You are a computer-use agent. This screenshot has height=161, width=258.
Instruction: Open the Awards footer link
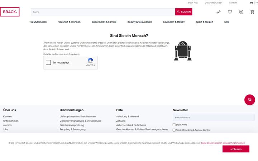(8, 125)
